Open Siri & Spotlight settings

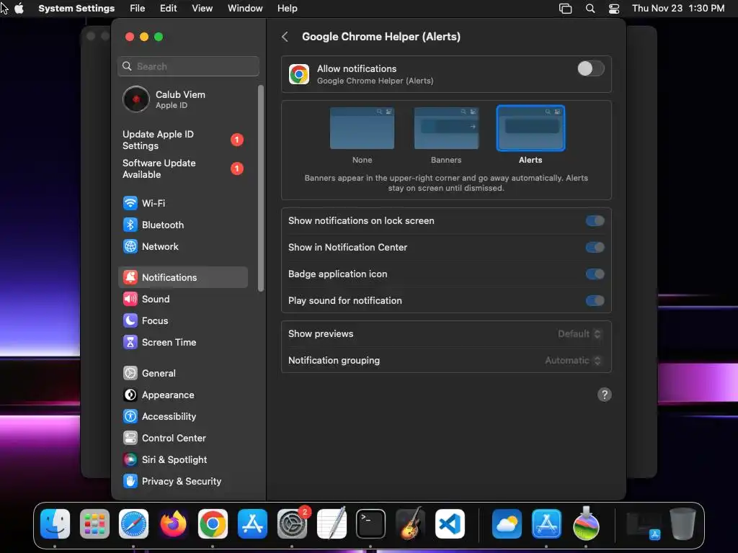click(x=182, y=460)
